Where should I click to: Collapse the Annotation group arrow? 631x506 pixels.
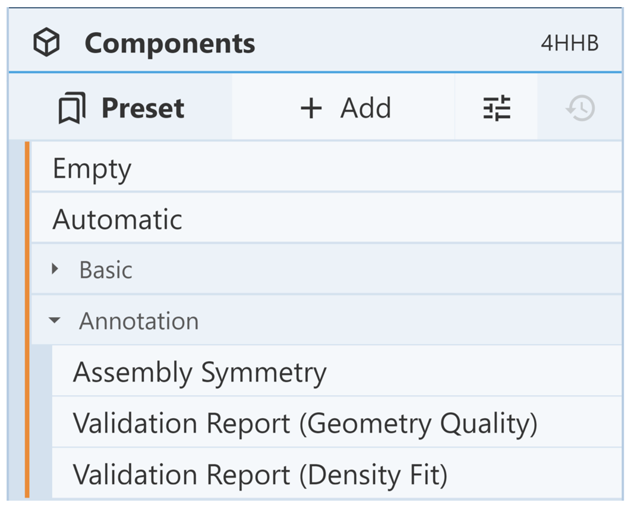[x=55, y=321]
